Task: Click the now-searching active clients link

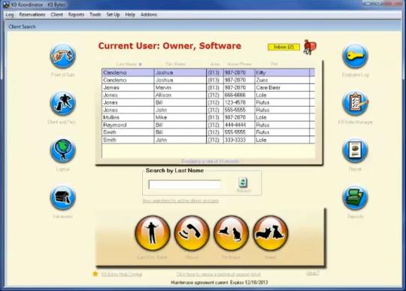Action: (180, 201)
